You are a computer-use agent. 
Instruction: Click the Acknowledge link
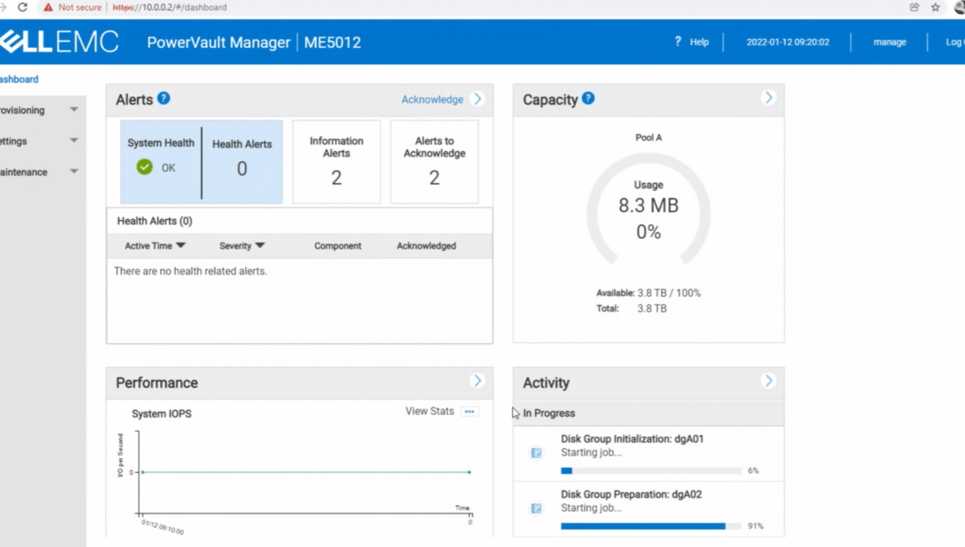coord(432,100)
